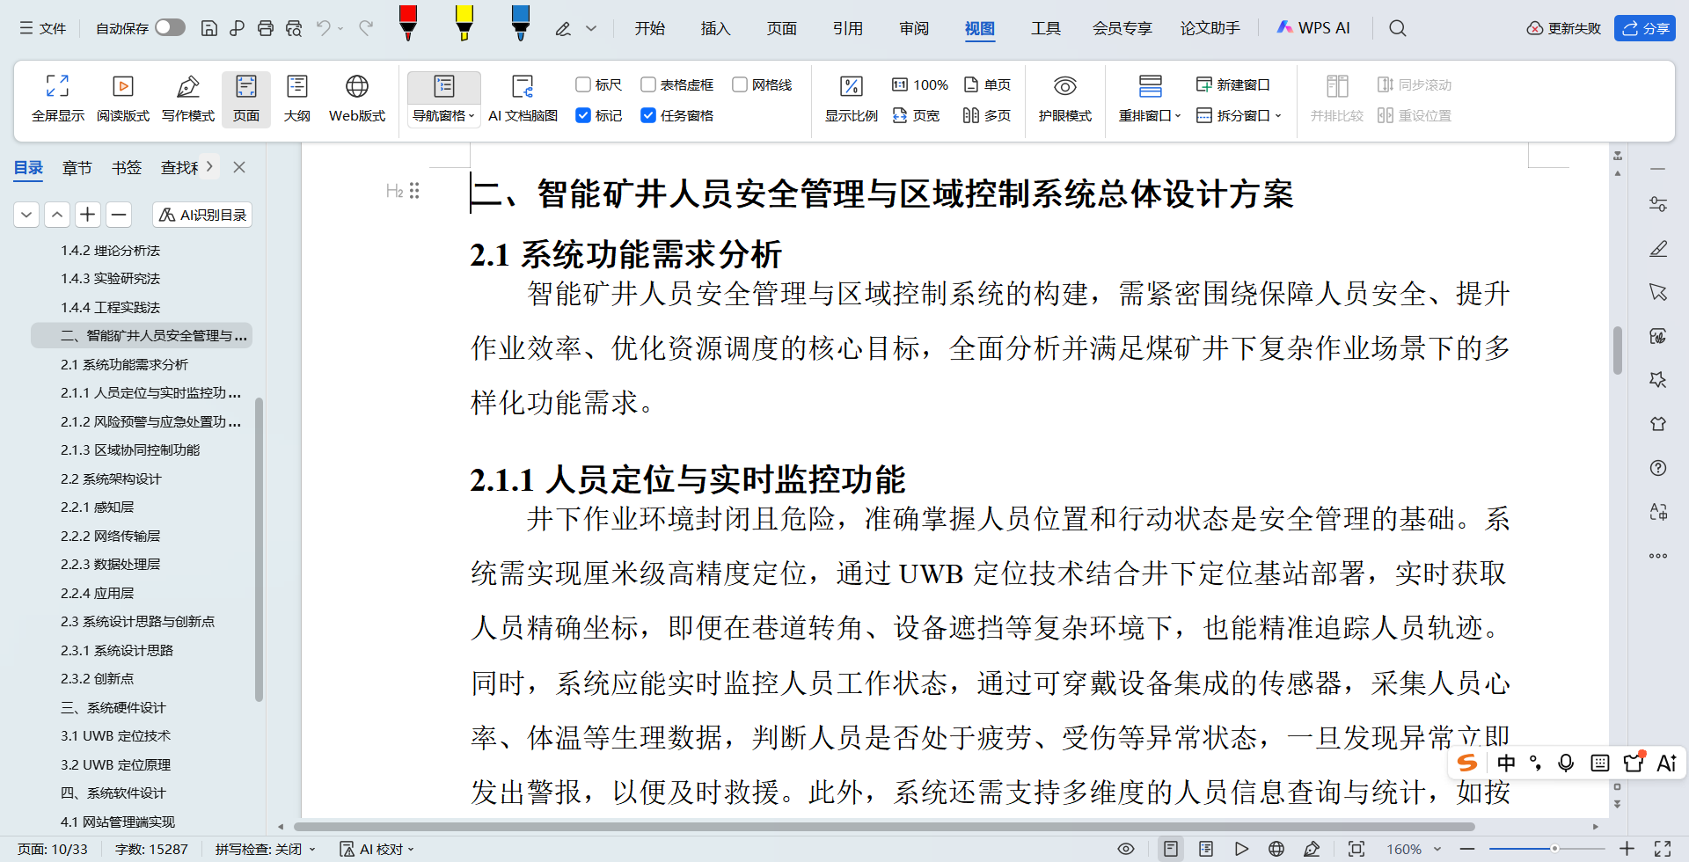Click the zoom in plus icon
The width and height of the screenshot is (1689, 862).
tap(1627, 849)
